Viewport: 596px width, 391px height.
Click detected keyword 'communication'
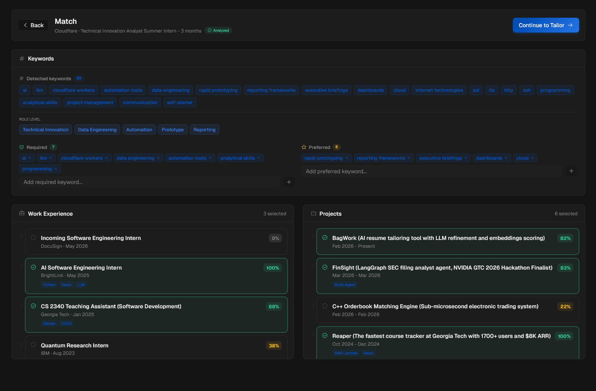point(140,102)
